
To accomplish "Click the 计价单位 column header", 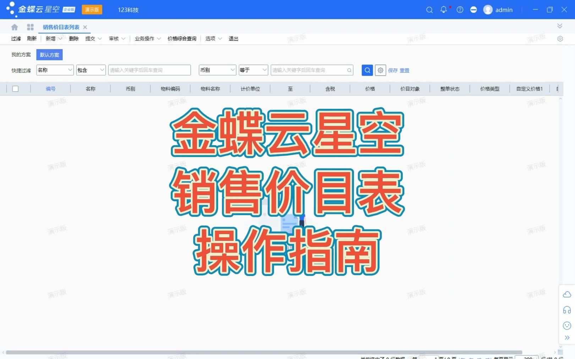I will coord(250,89).
